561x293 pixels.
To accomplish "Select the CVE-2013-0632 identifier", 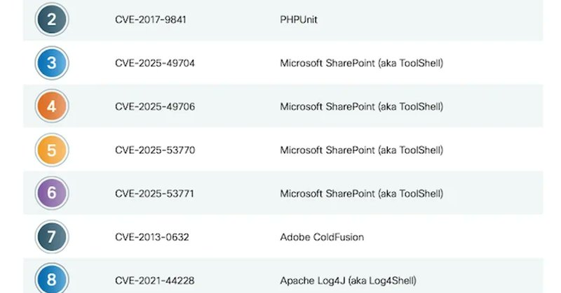I will pyautogui.click(x=154, y=237).
